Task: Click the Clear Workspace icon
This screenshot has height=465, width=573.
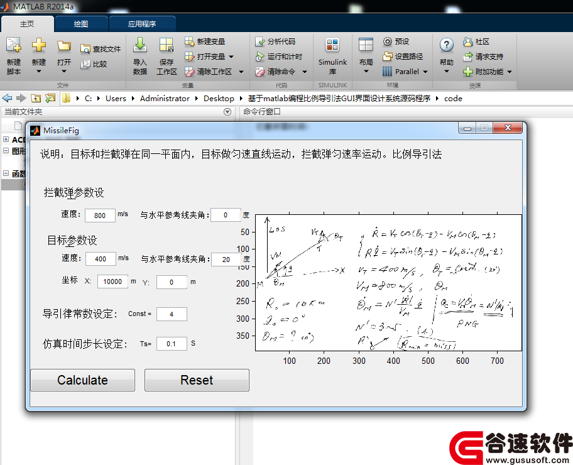Action: 189,71
